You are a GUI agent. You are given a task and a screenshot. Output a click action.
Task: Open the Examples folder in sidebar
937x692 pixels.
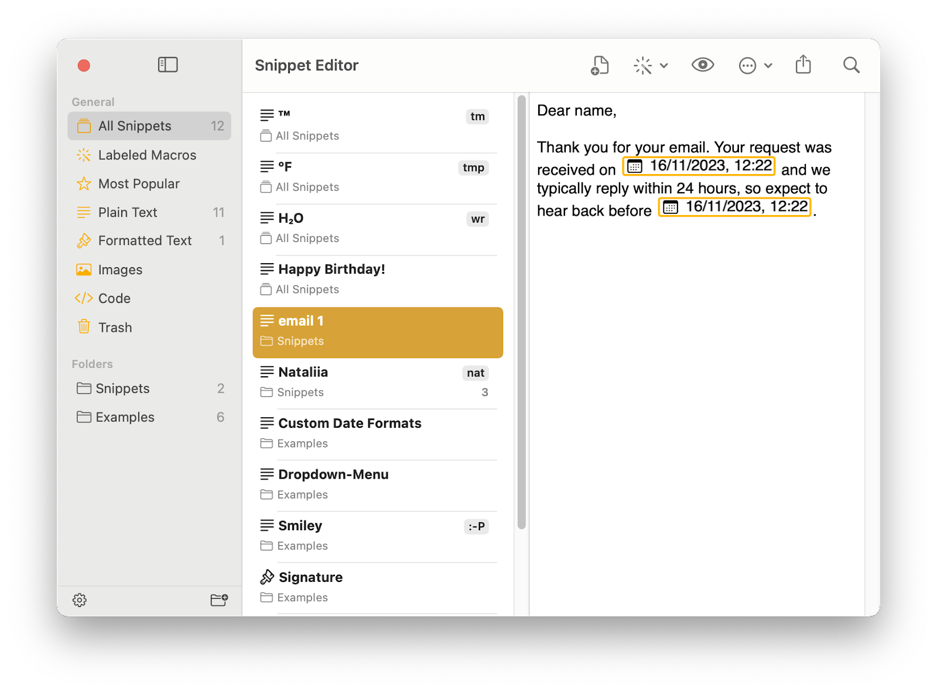149,417
